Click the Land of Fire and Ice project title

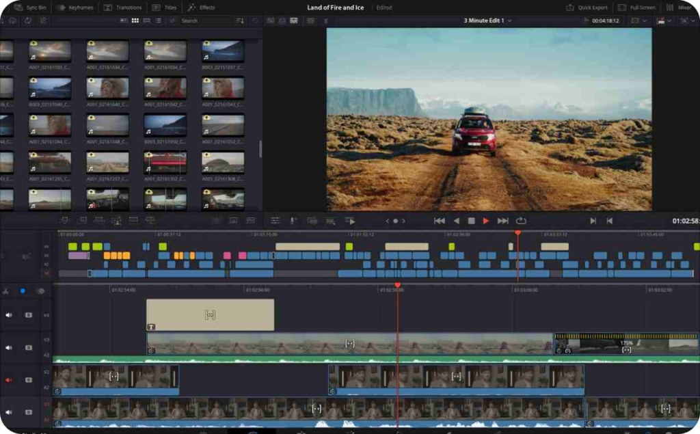[x=336, y=8]
